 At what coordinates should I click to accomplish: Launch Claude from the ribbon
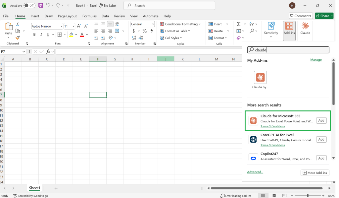point(305,28)
